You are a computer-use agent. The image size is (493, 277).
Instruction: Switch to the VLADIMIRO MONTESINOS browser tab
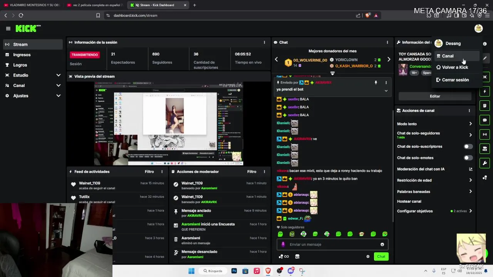[x=32, y=5]
